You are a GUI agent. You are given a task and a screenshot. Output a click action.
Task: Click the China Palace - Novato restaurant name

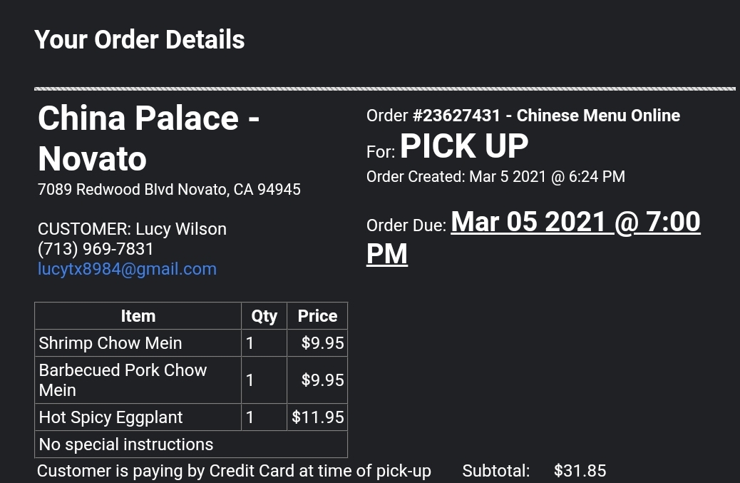point(148,138)
